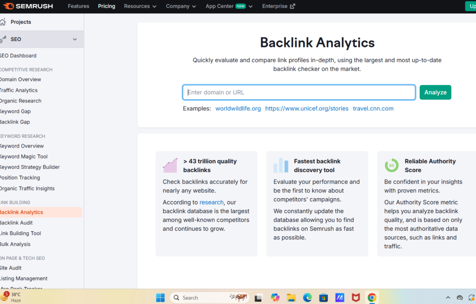Click the green 85 Authority Score icon
Screen dimensions: 476x304
coord(391,165)
